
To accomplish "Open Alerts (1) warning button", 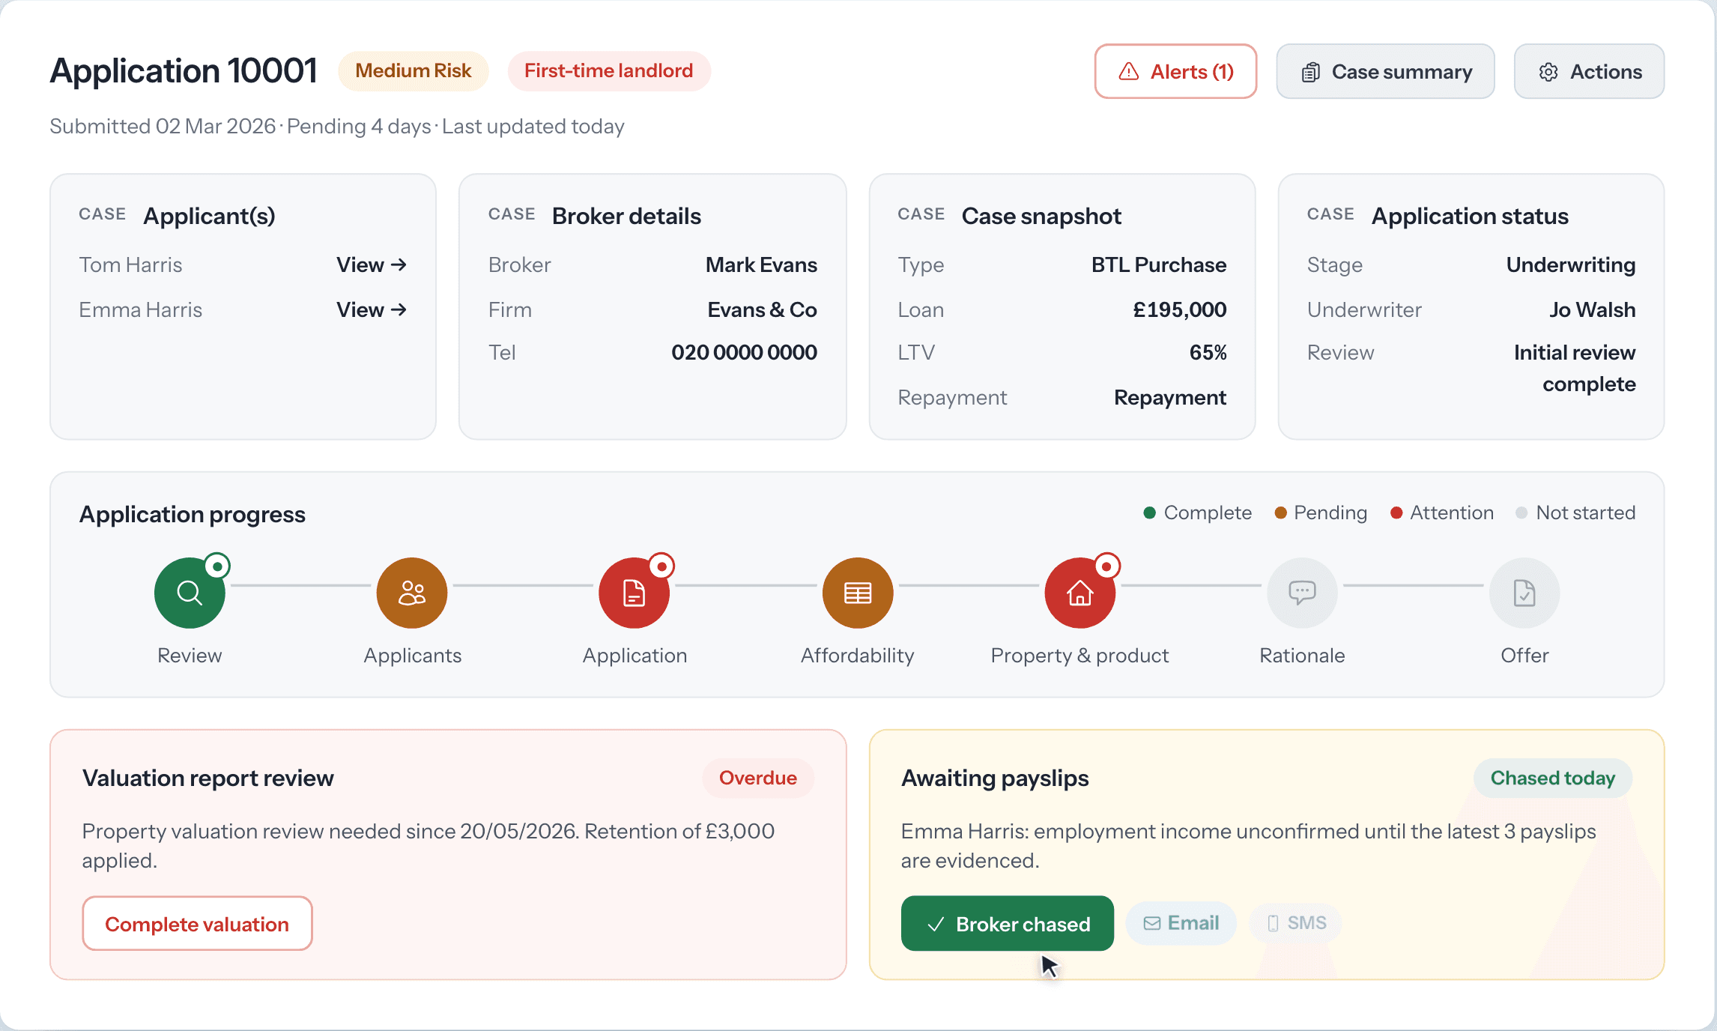I will tap(1175, 71).
